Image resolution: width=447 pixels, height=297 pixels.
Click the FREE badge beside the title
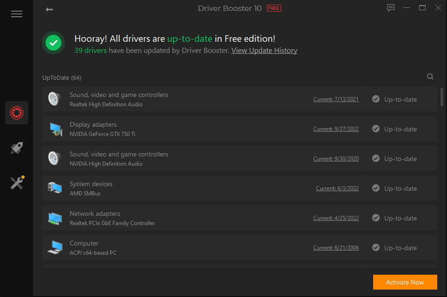274,8
